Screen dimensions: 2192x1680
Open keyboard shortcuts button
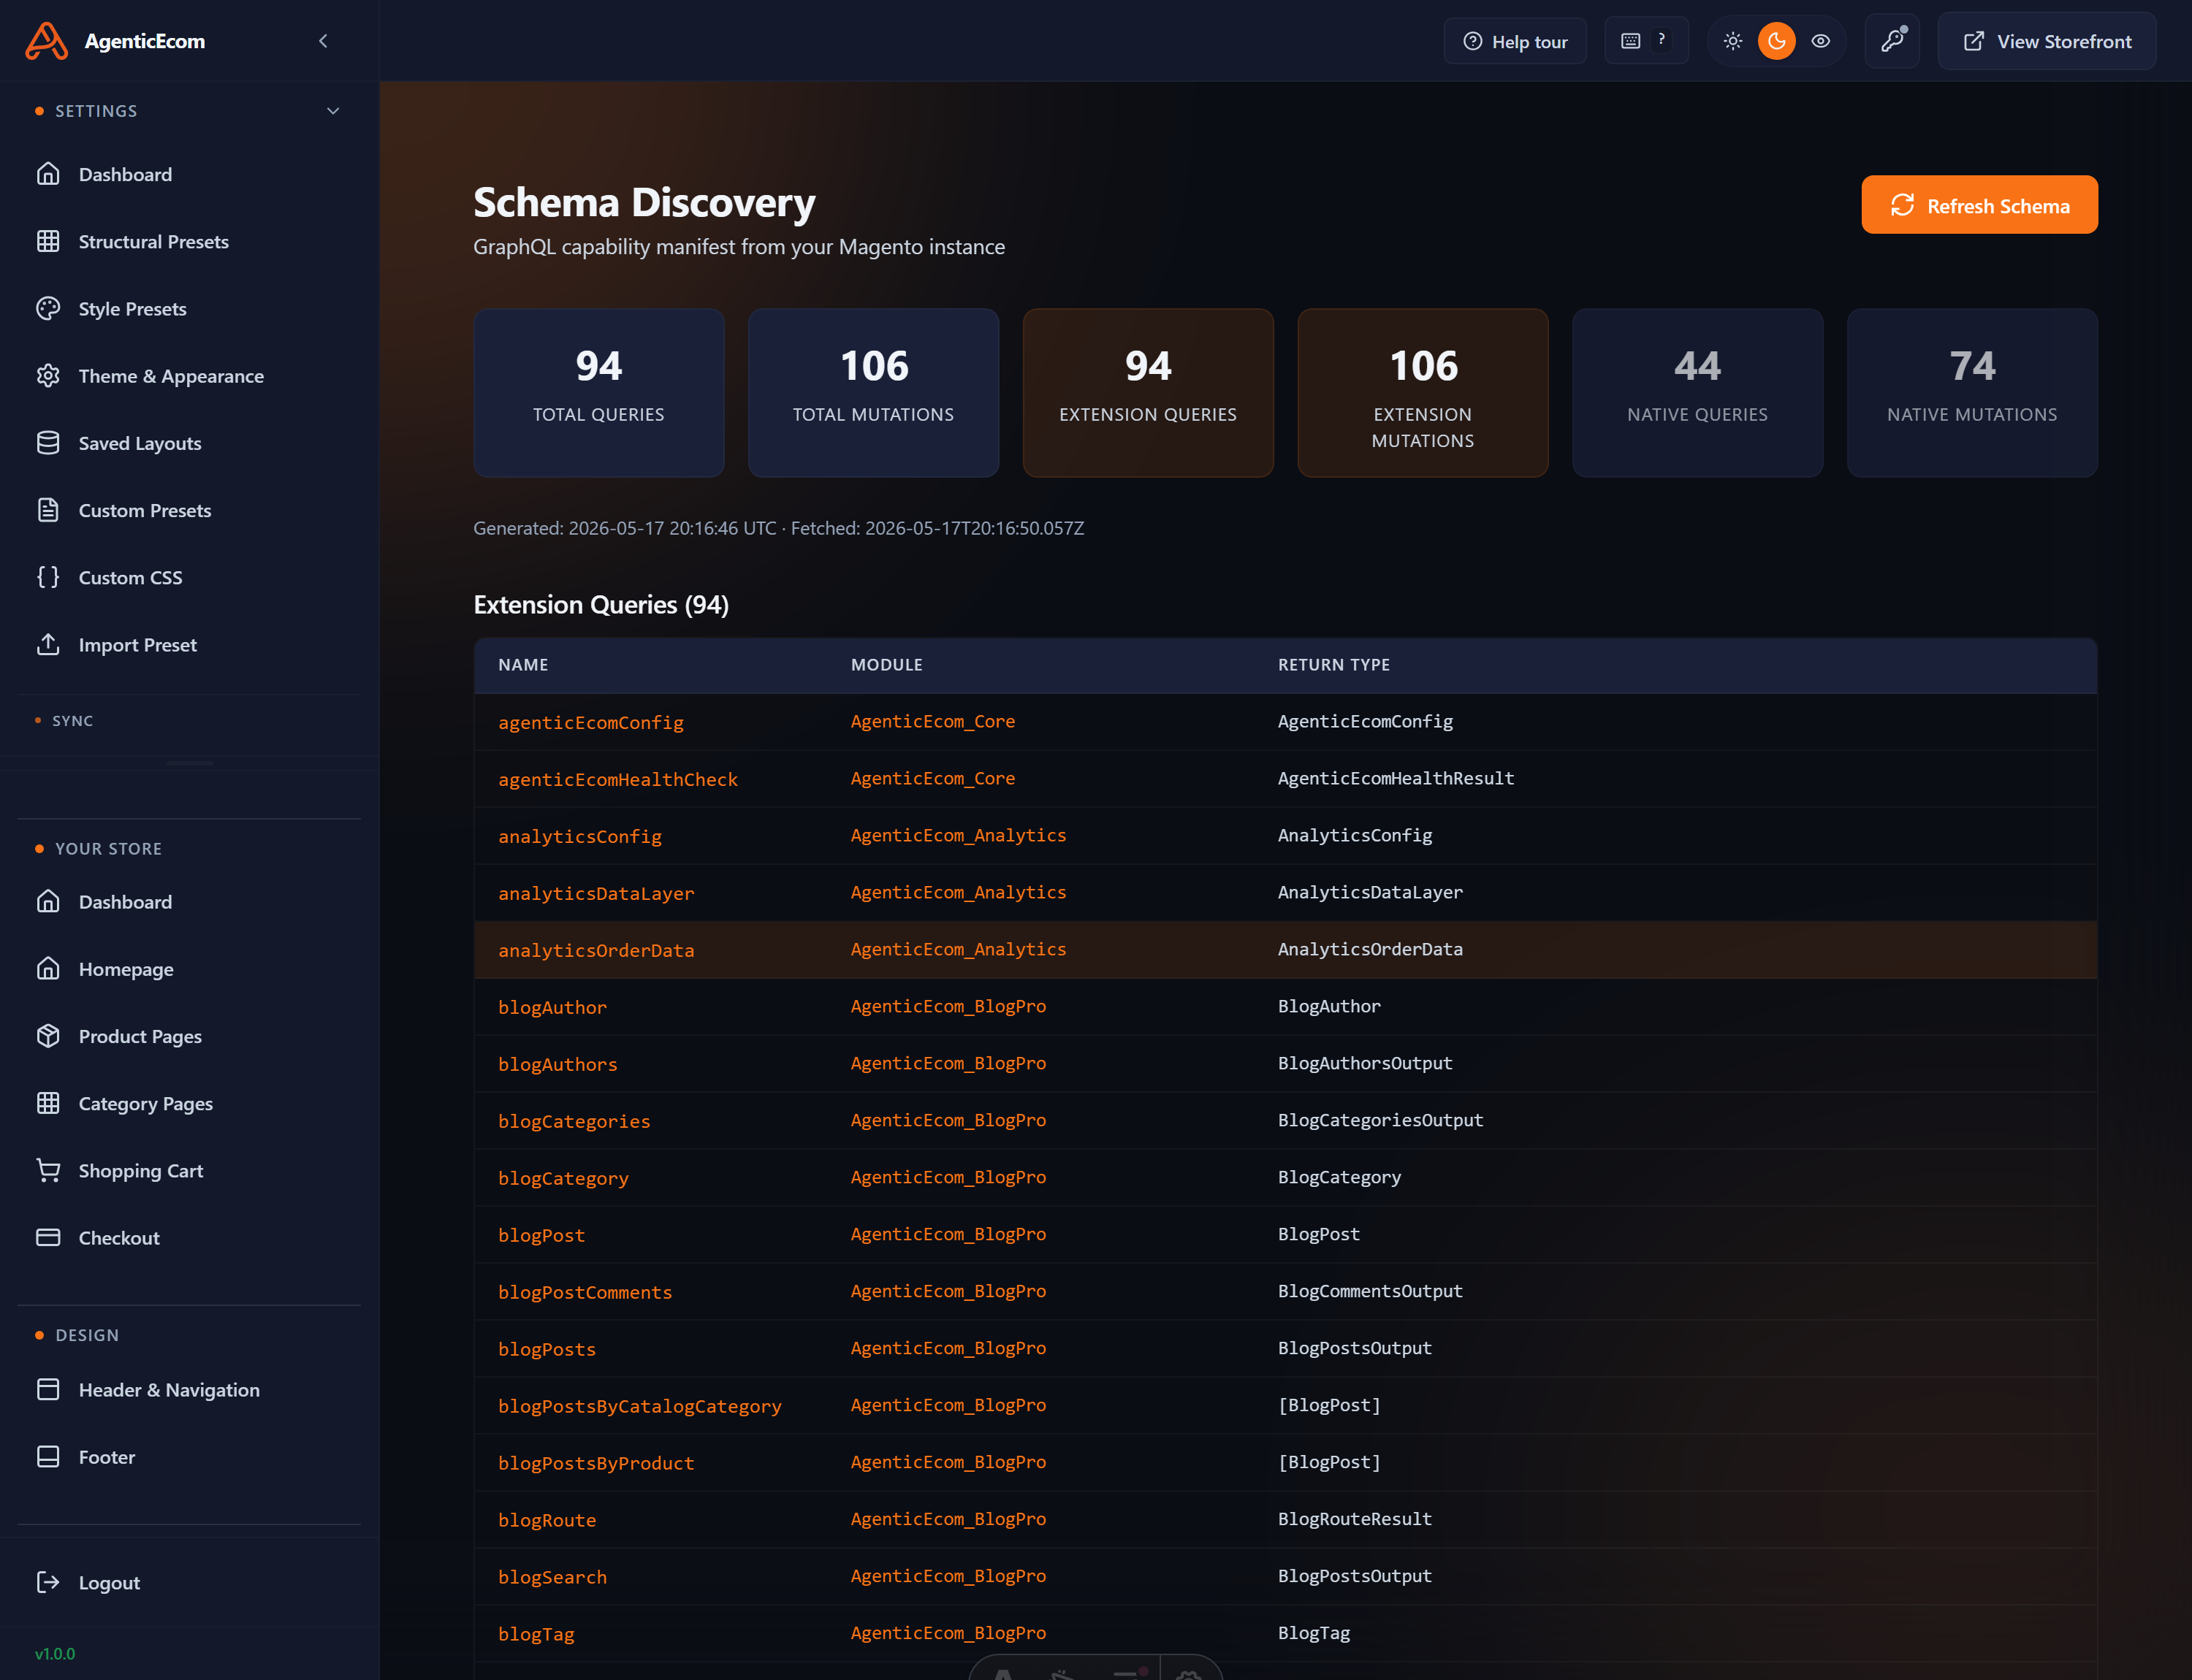(x=1645, y=40)
